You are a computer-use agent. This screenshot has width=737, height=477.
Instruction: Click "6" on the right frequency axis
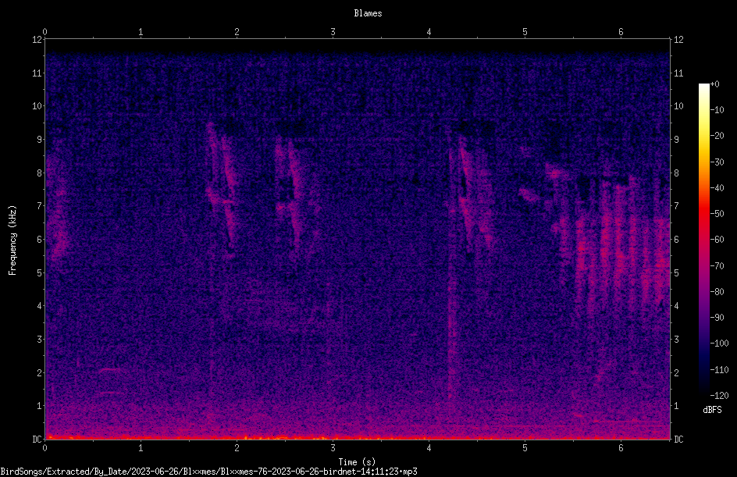[676, 240]
